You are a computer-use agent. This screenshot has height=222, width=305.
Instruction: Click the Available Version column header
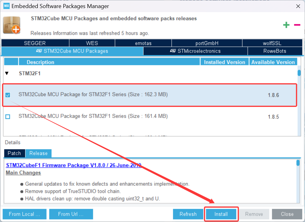273,62
